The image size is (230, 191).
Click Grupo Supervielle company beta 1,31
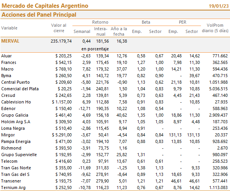pyautogui.click(x=141, y=155)
